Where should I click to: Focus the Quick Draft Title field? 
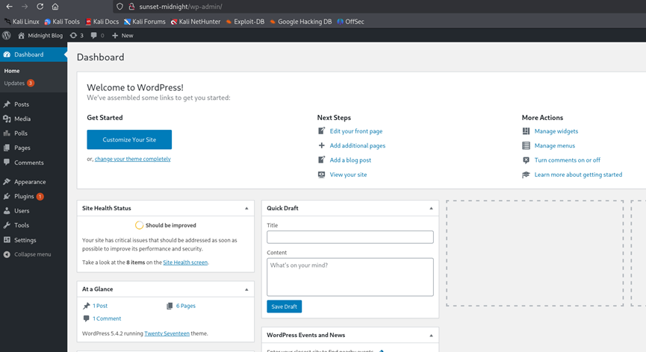[x=350, y=237]
